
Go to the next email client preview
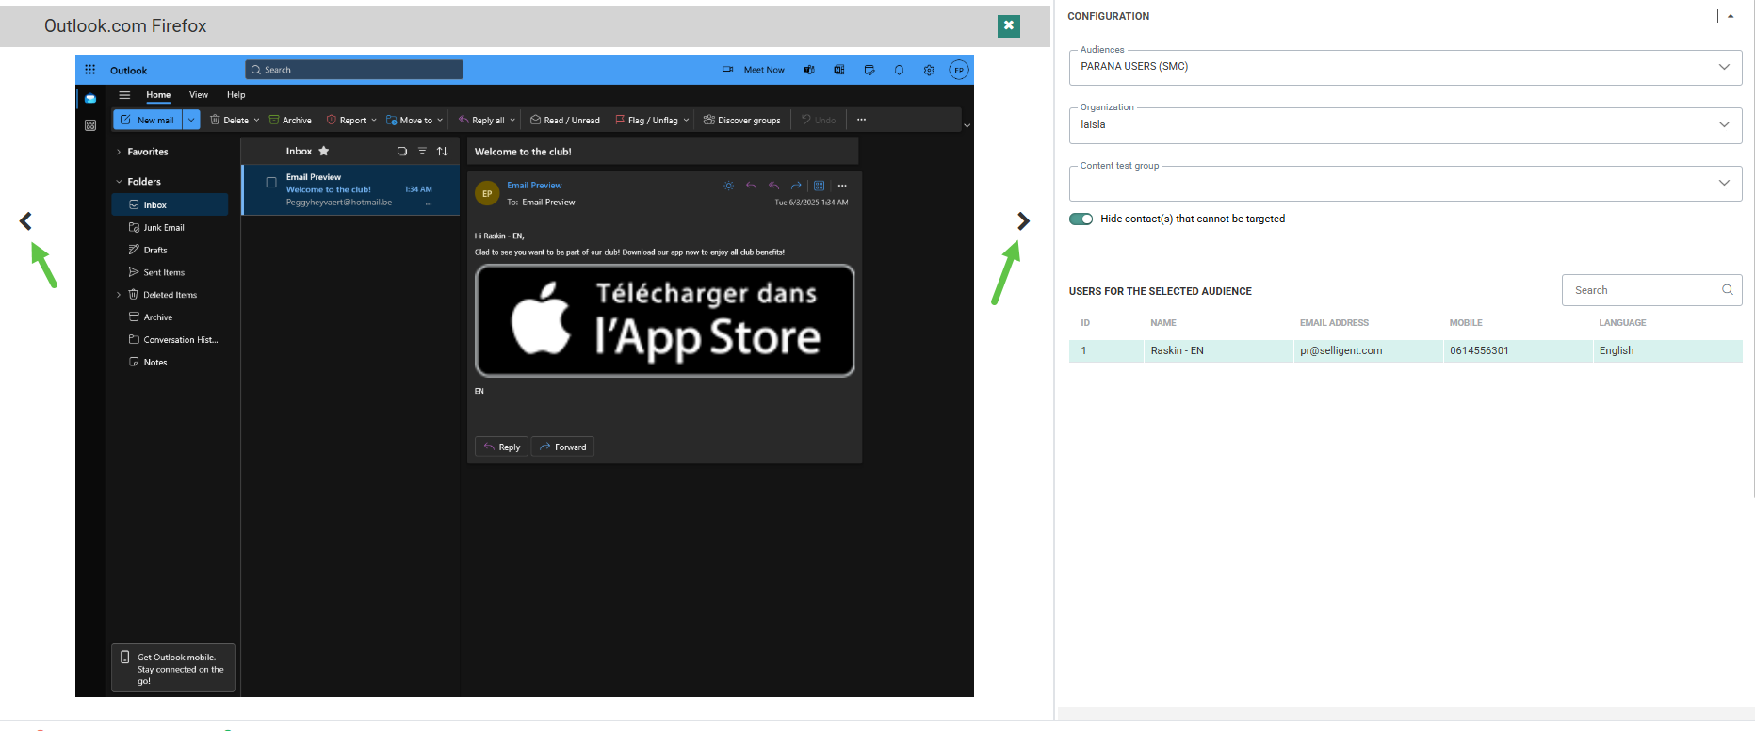(x=1023, y=221)
